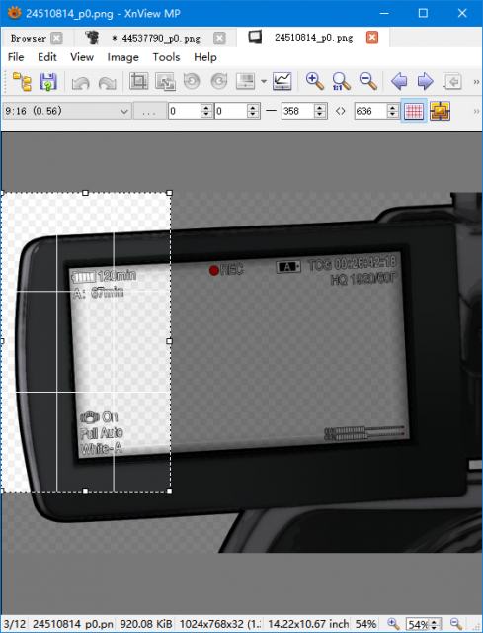Select the 24510814_p0.png tab

click(313, 38)
